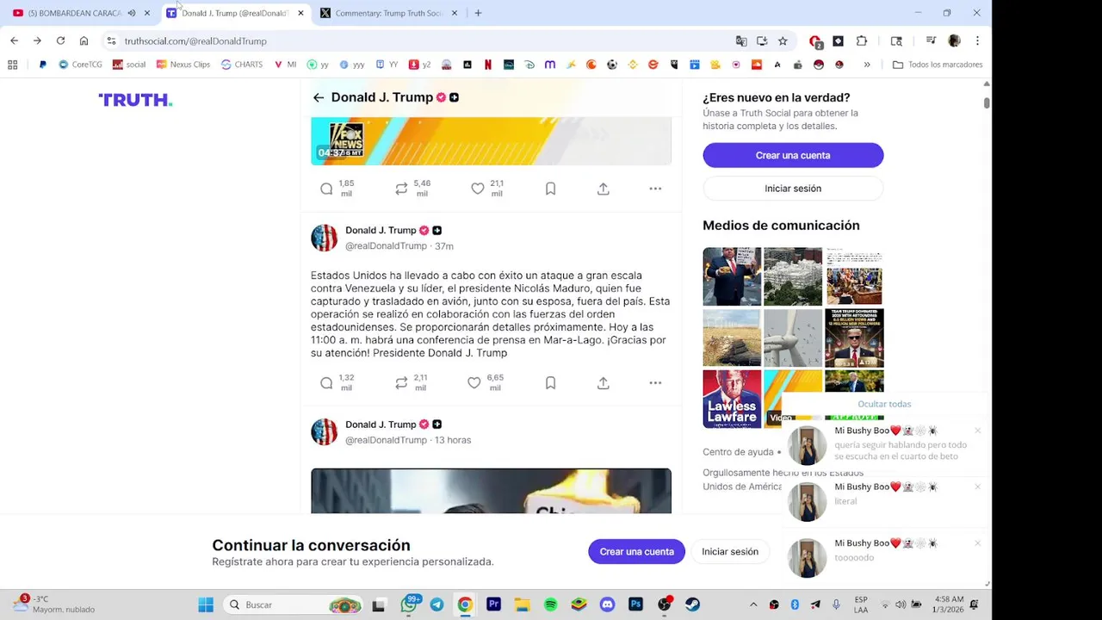Click the address bar URL
The image size is (1102, 620).
pyautogui.click(x=195, y=40)
